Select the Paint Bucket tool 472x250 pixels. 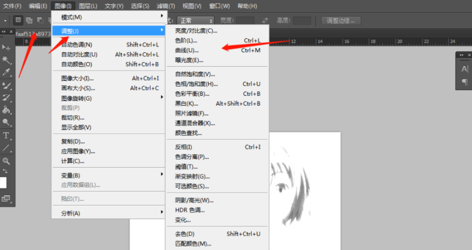[x=6, y=109]
